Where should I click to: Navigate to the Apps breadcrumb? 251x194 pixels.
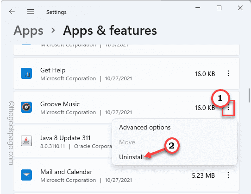[29, 31]
